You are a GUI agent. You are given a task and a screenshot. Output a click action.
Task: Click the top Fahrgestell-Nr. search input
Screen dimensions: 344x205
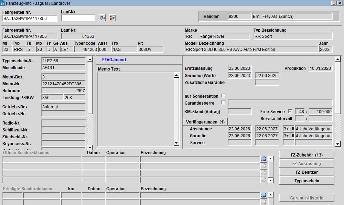click(30, 19)
